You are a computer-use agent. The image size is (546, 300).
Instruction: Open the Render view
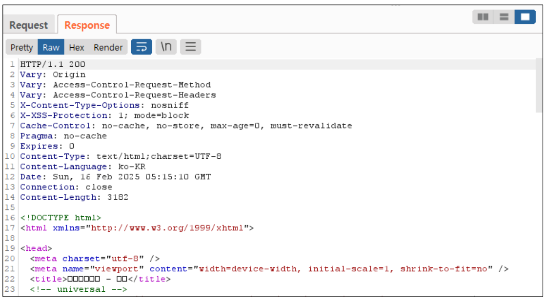point(108,47)
